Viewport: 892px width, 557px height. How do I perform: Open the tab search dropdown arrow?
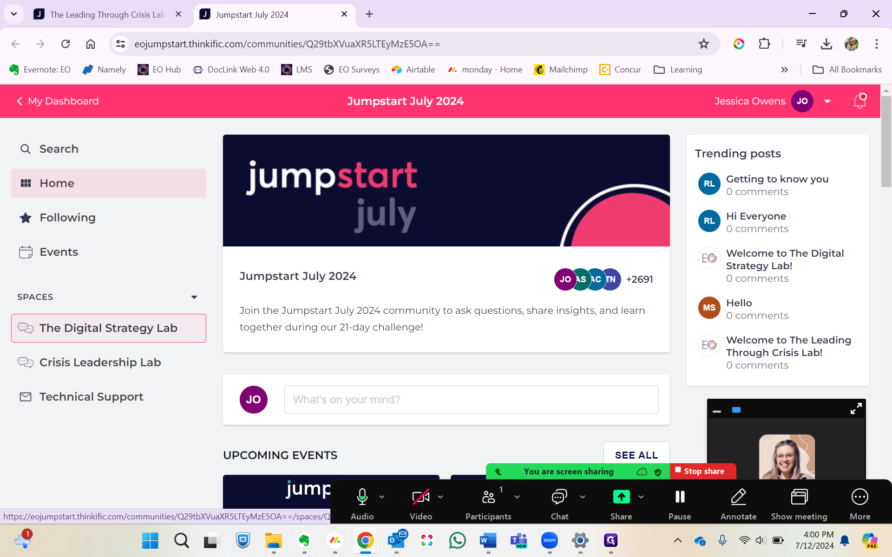[x=14, y=14]
